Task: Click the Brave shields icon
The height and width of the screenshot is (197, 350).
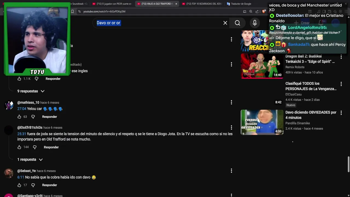Action: pos(264,11)
